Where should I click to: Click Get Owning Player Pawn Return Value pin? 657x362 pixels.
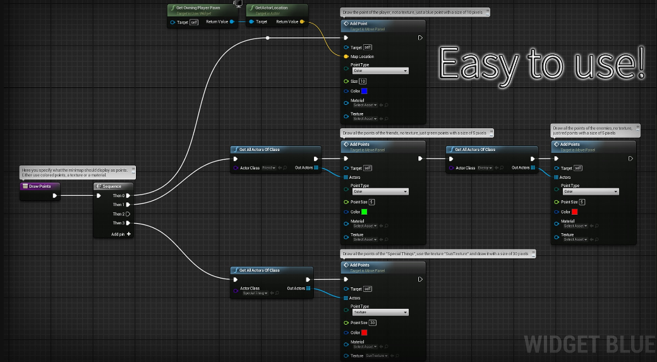(x=232, y=21)
